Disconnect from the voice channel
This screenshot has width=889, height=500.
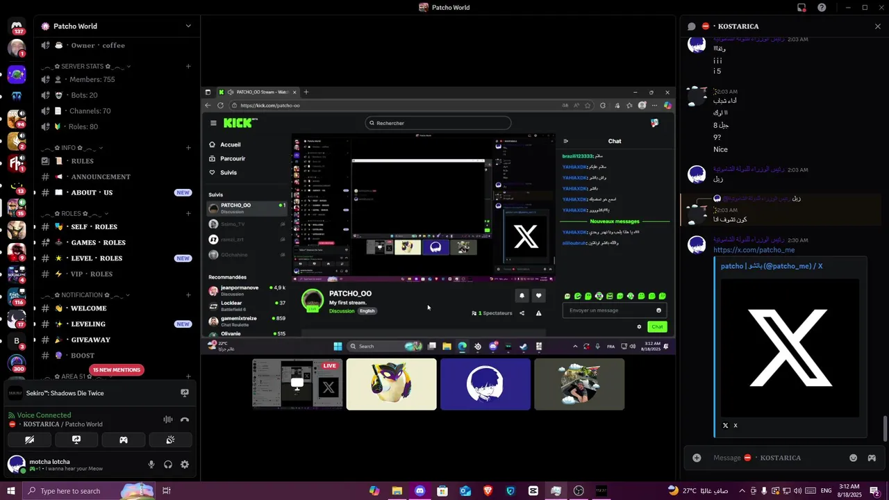coord(185,419)
